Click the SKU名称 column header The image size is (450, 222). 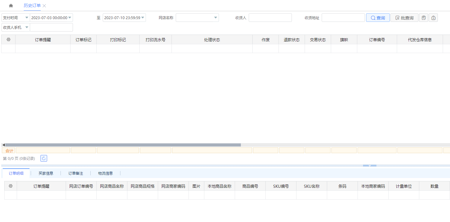click(x=312, y=186)
